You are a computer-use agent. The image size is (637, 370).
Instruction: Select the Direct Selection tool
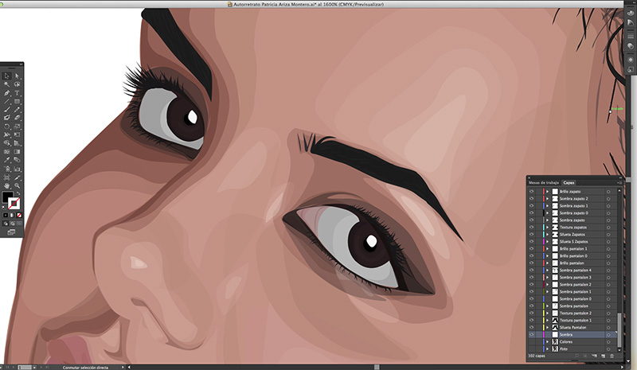click(x=17, y=76)
